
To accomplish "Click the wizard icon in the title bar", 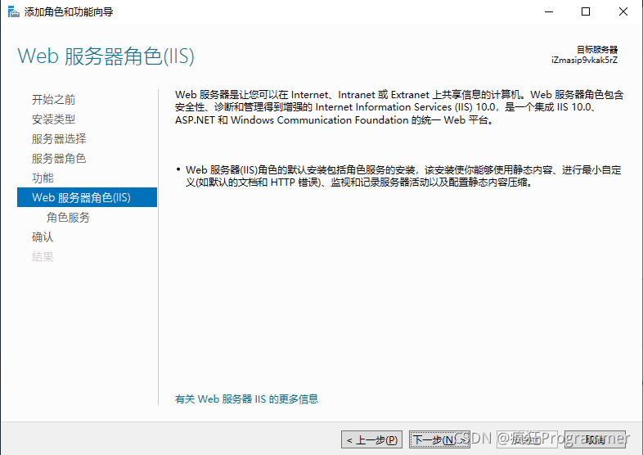I will click(x=11, y=11).
